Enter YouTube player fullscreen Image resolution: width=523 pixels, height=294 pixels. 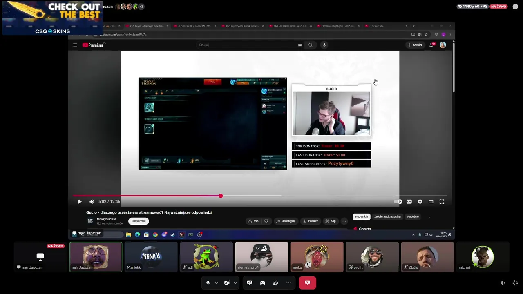[x=442, y=202]
